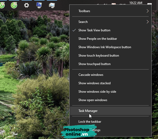Uncheck Show Task View button
158x139 pixels.
(x=94, y=30)
